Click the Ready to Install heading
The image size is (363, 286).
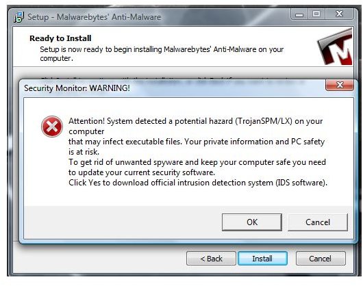click(x=60, y=38)
